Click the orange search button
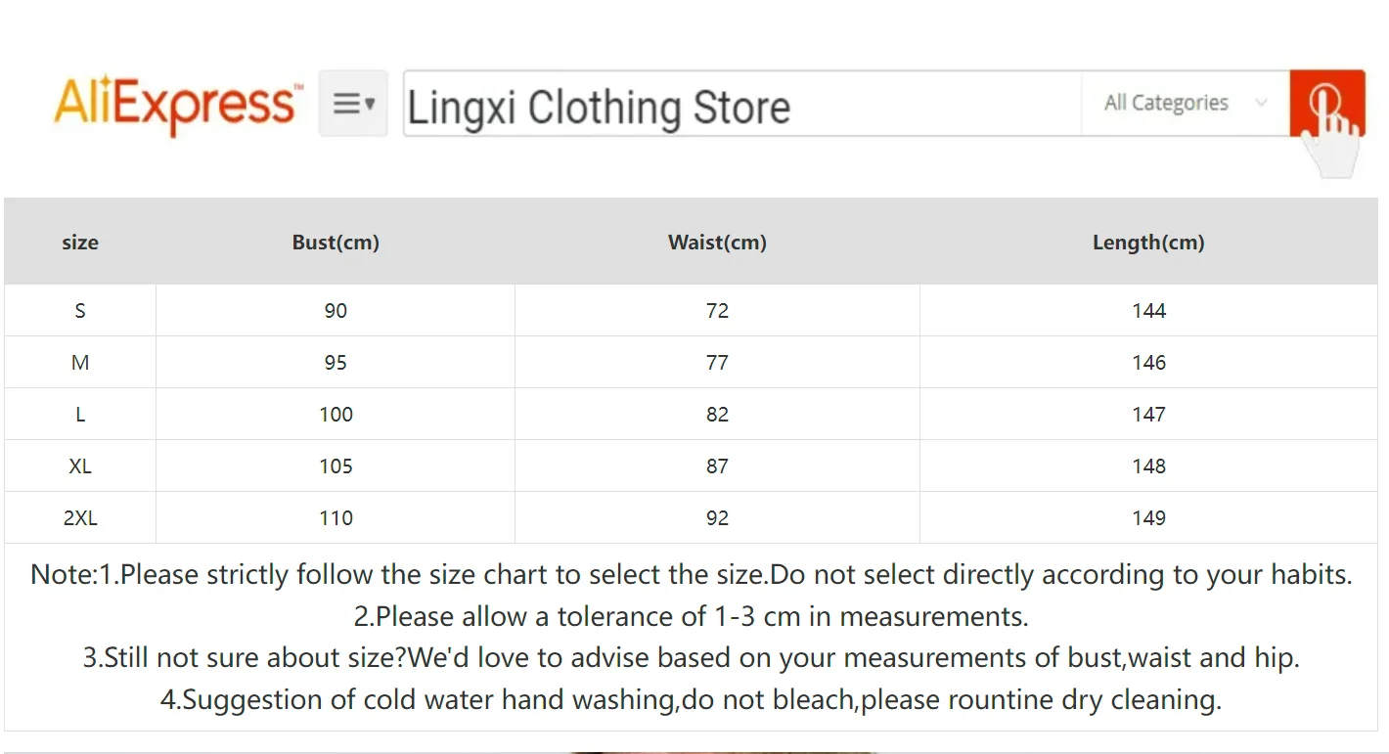 click(1326, 103)
